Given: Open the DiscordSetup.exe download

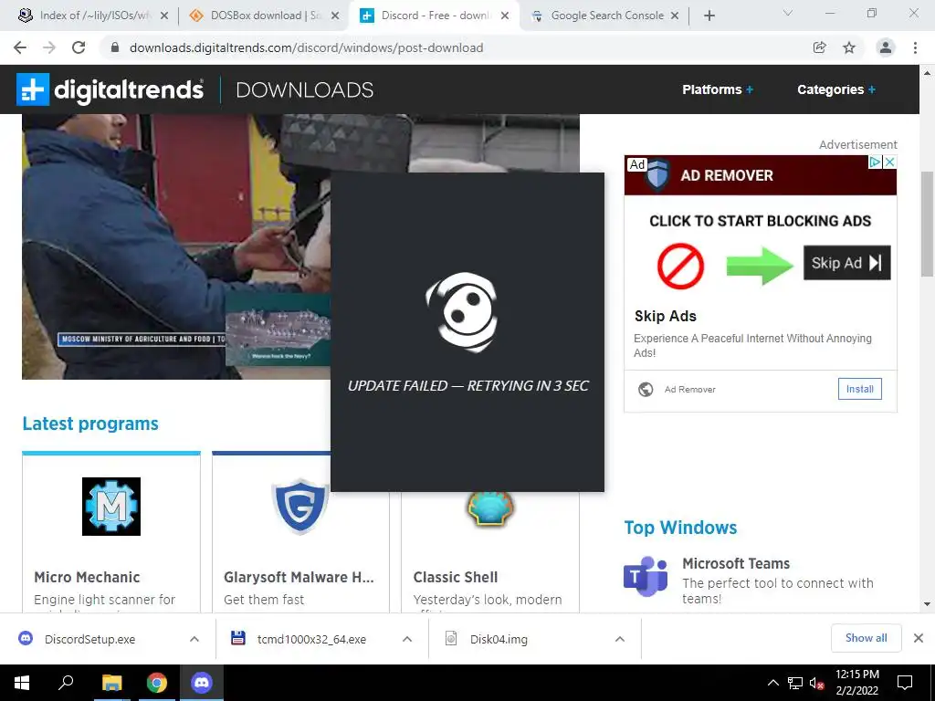Looking at the screenshot, I should click(x=89, y=639).
